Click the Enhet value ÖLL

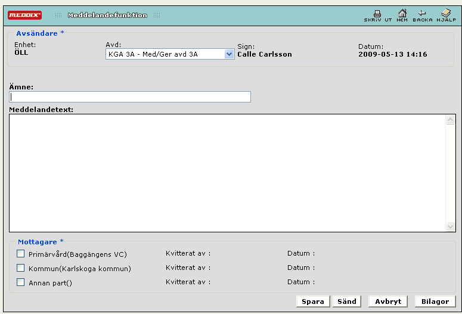tap(21, 52)
